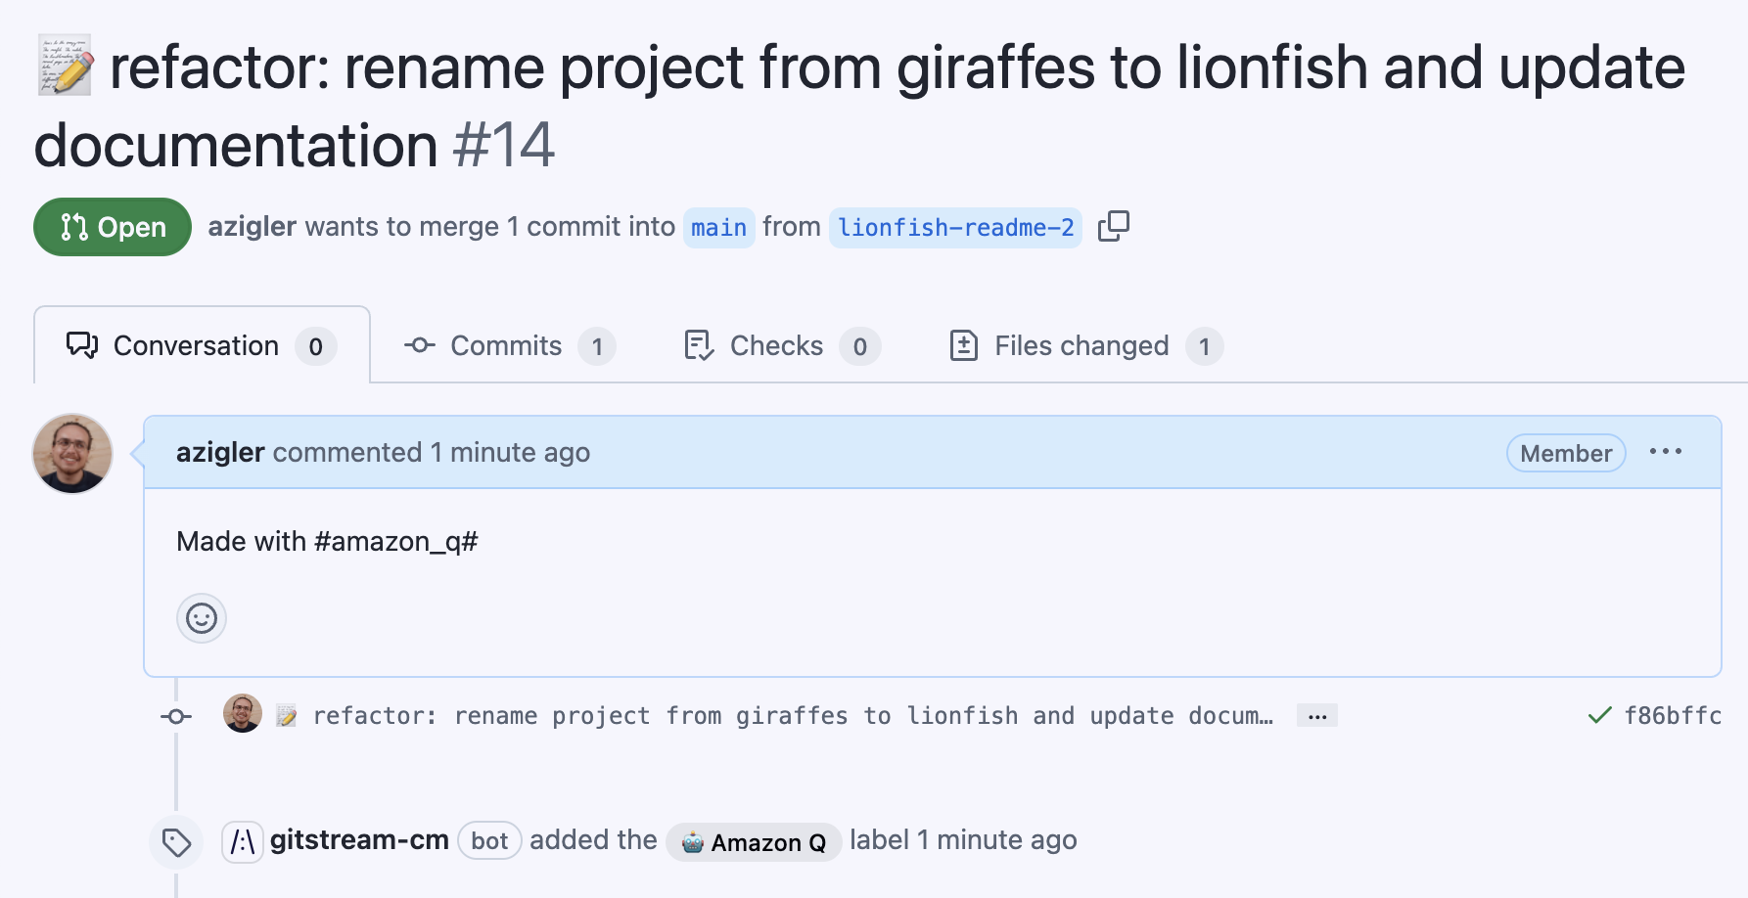Open the gitstream-cm bot profile link

pyautogui.click(x=359, y=840)
